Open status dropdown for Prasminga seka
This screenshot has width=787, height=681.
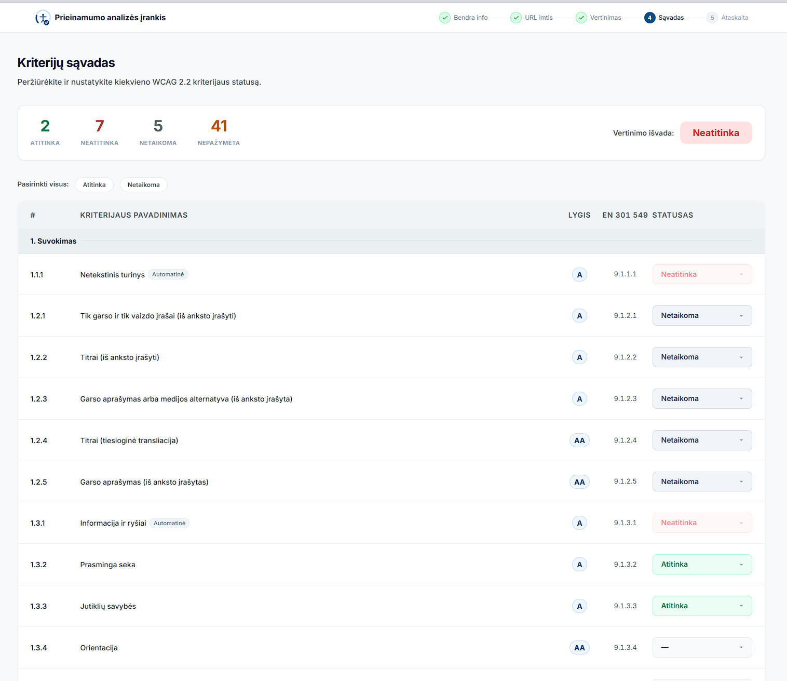702,565
